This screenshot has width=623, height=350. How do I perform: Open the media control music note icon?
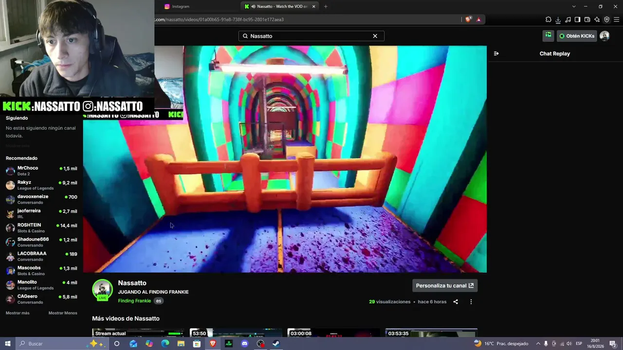(x=568, y=19)
